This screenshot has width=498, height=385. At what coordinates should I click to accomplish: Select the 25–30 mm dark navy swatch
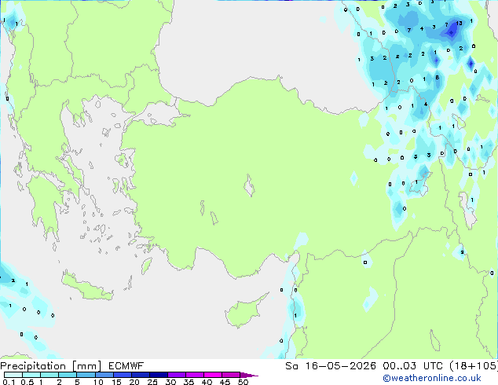[x=159, y=375]
